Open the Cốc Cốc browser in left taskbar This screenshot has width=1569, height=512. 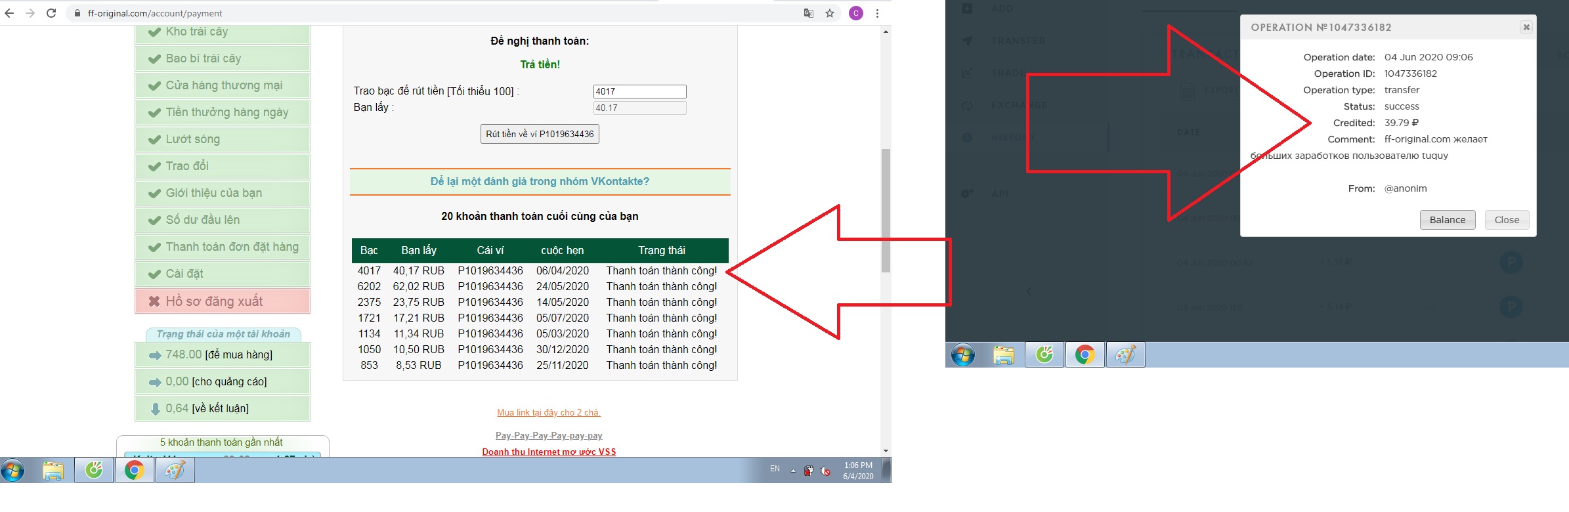point(94,471)
